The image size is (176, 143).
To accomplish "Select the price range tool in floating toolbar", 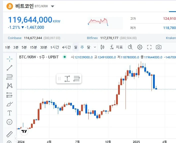I will pyautogui.click(x=67, y=79).
